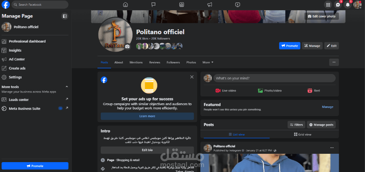365x172 pixels.
Task: Open the Insights chart icon in top navigation
Action: coord(182,5)
